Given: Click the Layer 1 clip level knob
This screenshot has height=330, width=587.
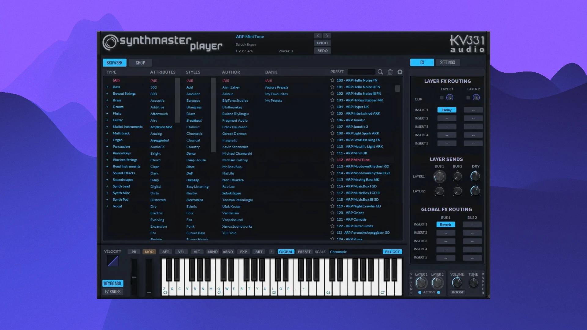Looking at the screenshot, I should click(x=449, y=98).
